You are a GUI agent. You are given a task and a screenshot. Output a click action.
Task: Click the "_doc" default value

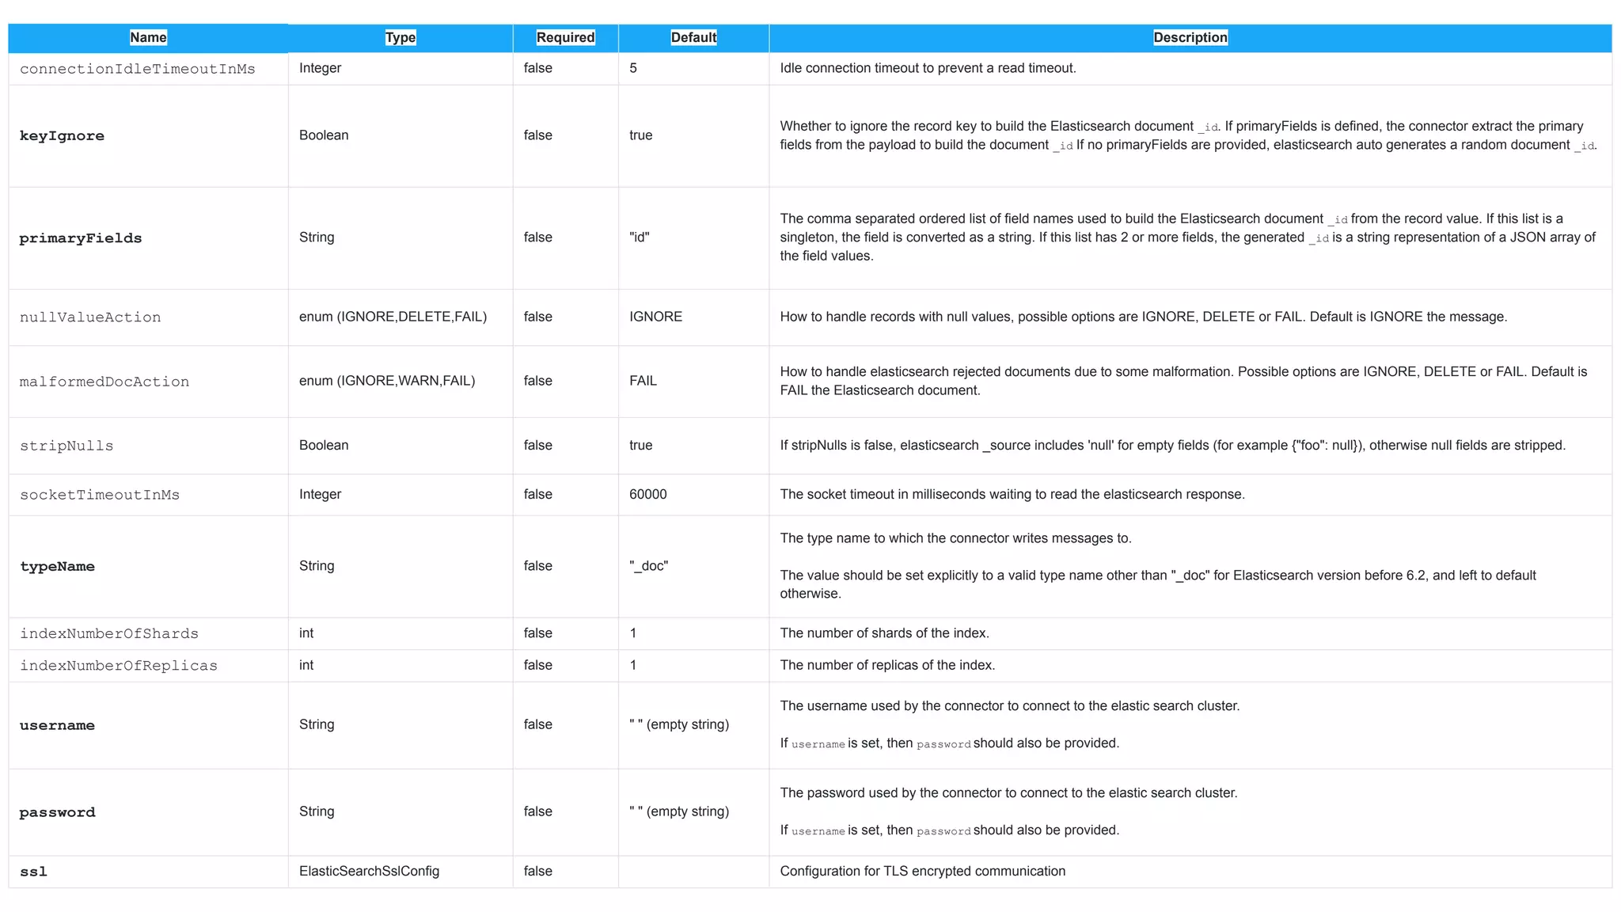coord(649,566)
